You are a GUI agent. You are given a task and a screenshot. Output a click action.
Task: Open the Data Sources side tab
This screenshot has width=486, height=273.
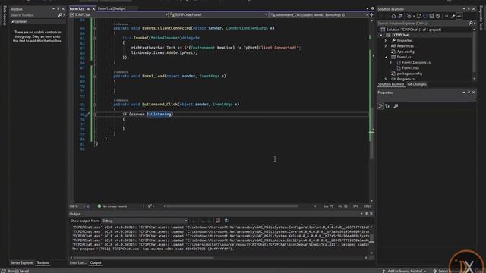[5, 15]
